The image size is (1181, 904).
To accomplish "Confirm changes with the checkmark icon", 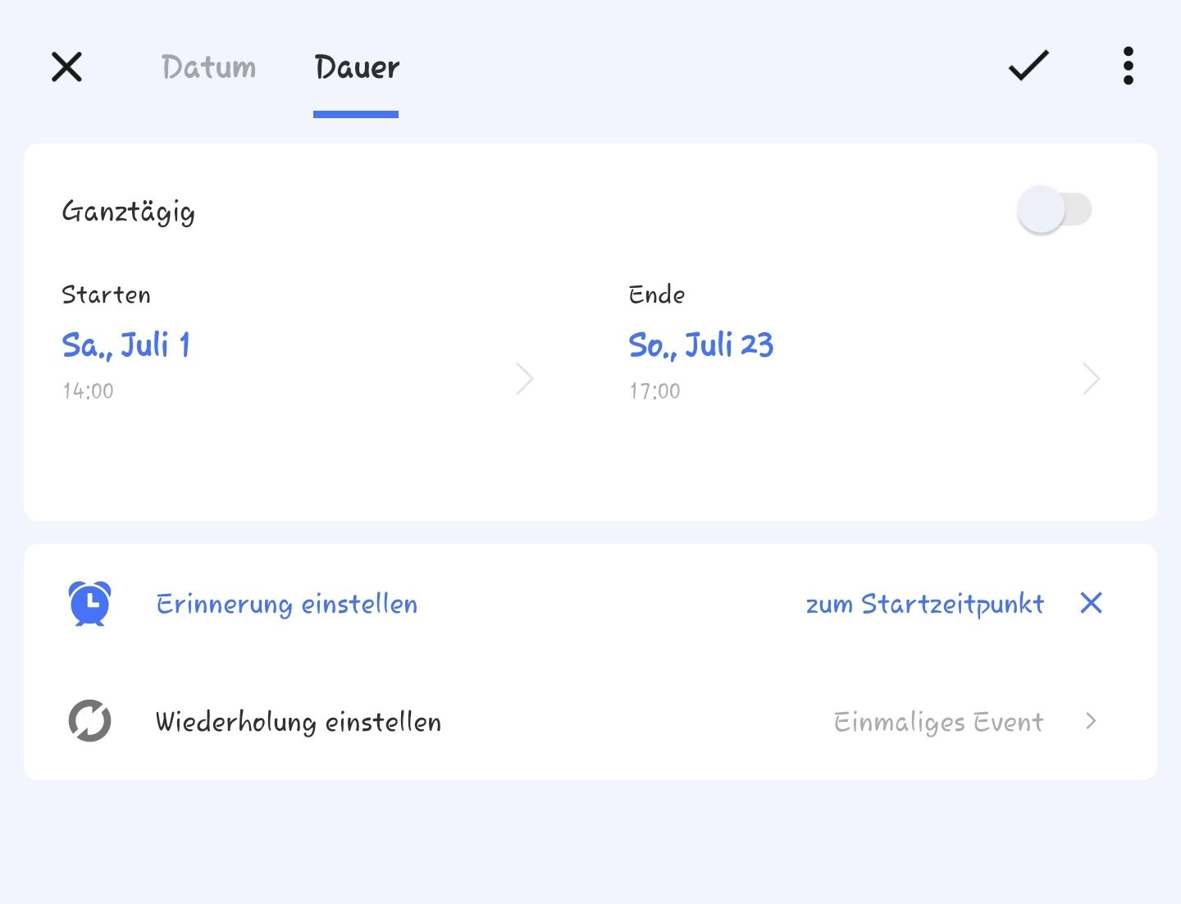I will coord(1028,66).
